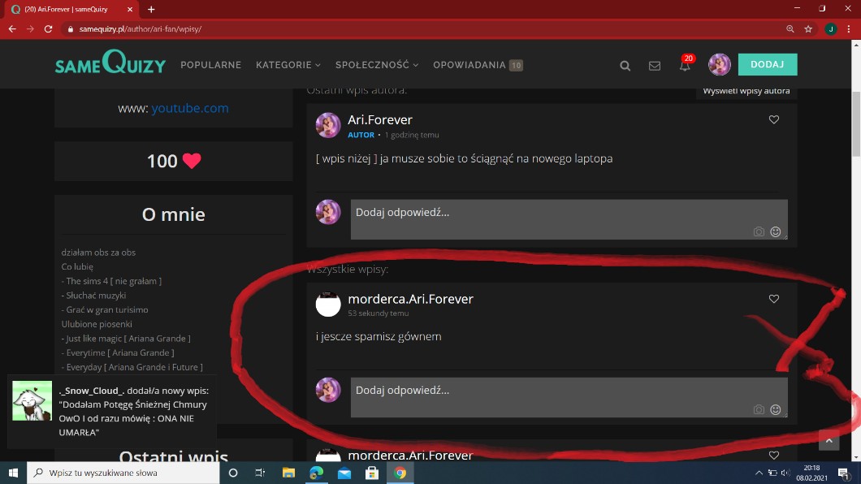Image resolution: width=861 pixels, height=484 pixels.
Task: Click the scroll-to-top arrow button
Action: coord(829,440)
